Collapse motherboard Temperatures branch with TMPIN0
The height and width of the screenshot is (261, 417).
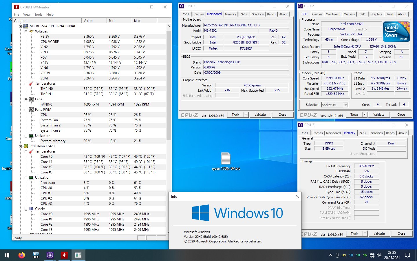pos(26,84)
